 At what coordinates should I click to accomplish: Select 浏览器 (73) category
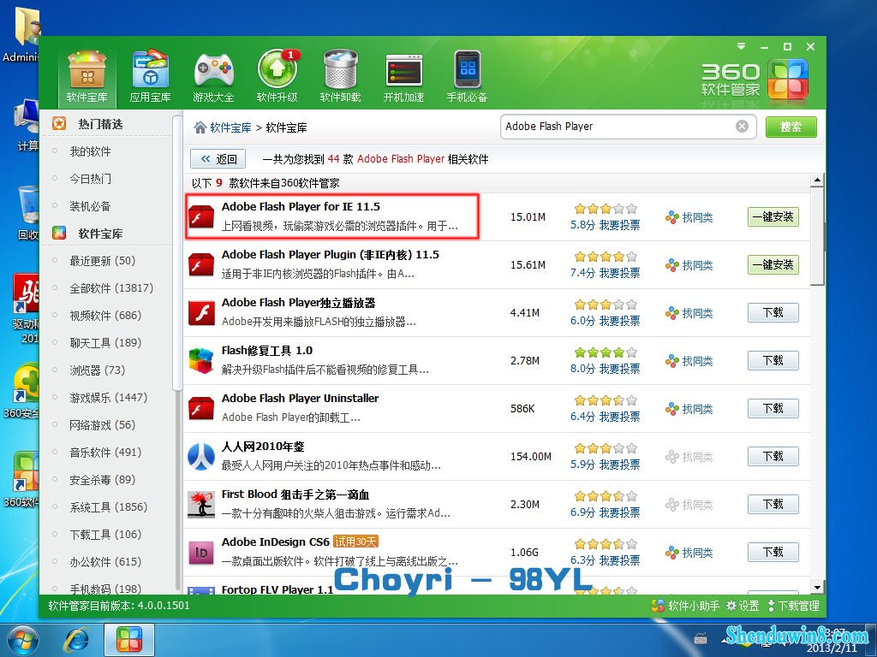click(x=97, y=370)
